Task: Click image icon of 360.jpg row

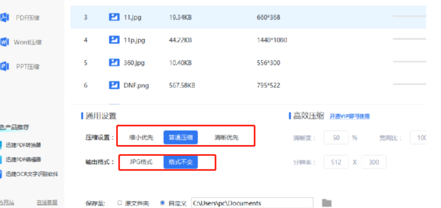Action: point(114,62)
